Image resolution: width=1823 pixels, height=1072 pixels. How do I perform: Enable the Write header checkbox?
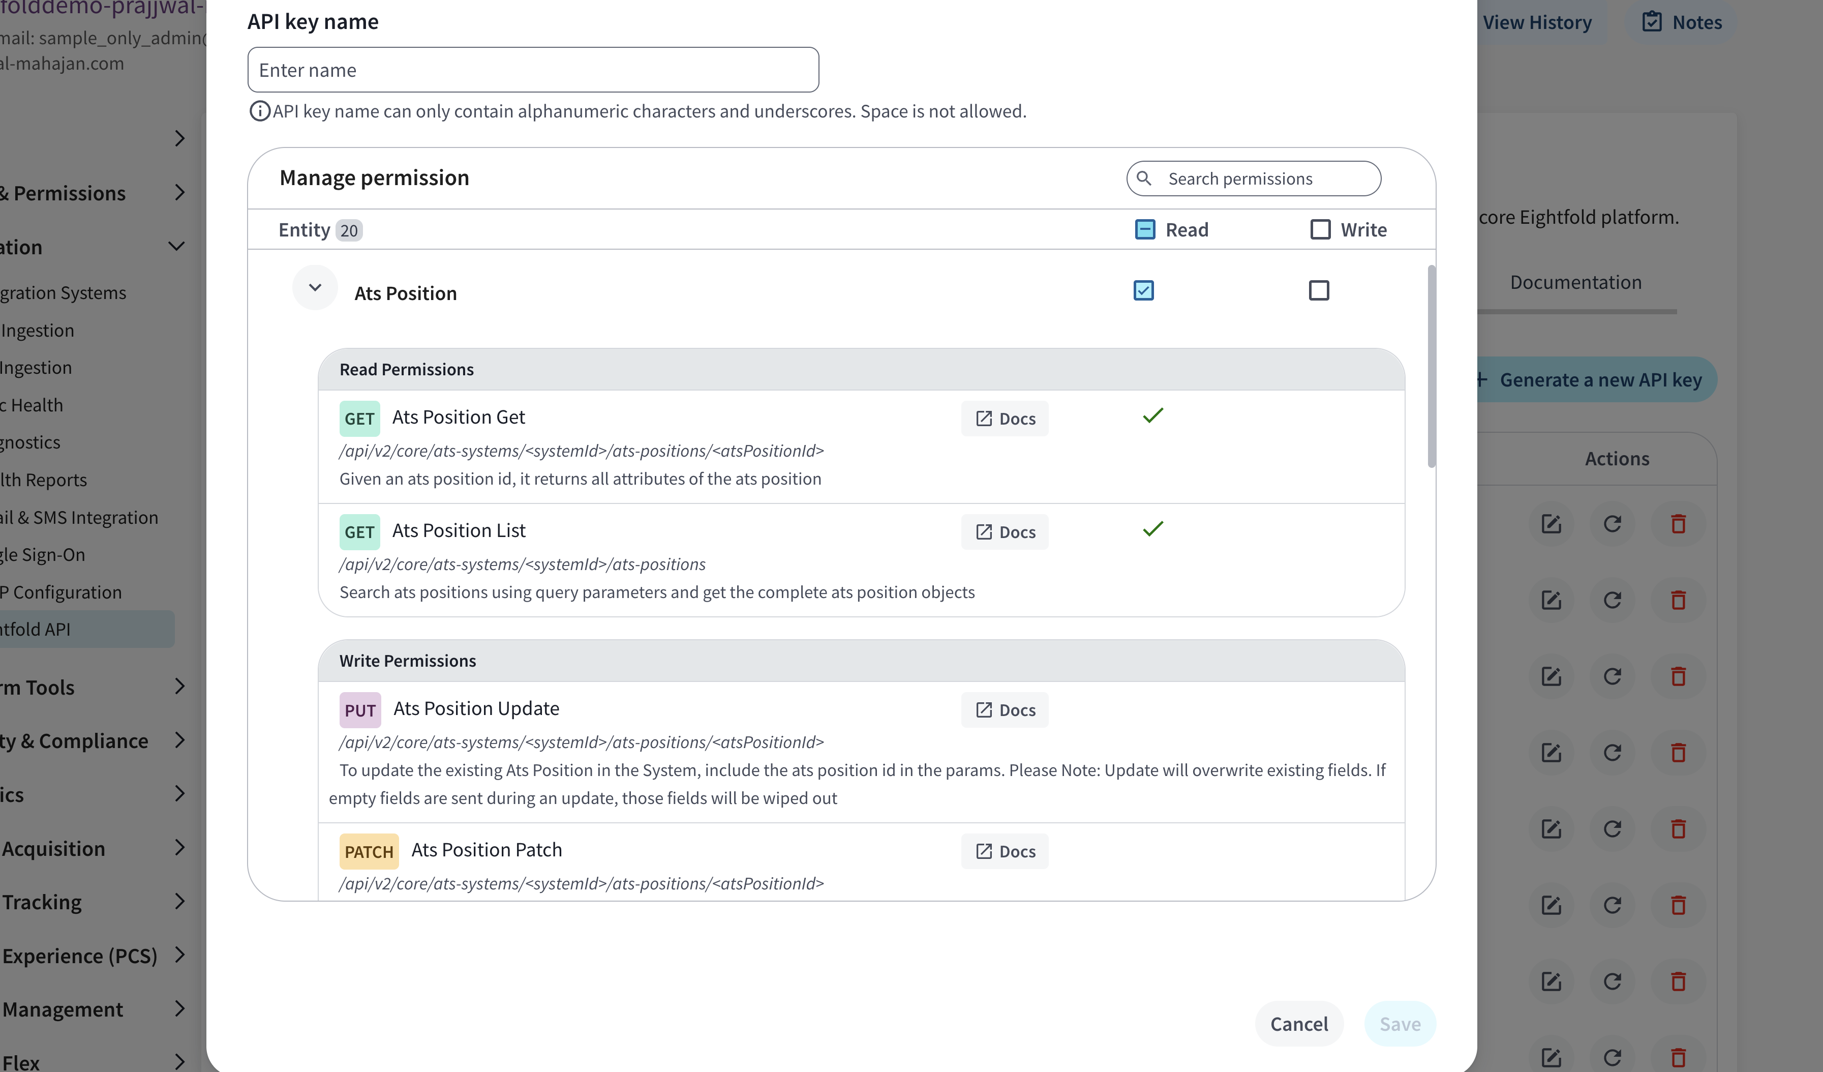[x=1320, y=229]
